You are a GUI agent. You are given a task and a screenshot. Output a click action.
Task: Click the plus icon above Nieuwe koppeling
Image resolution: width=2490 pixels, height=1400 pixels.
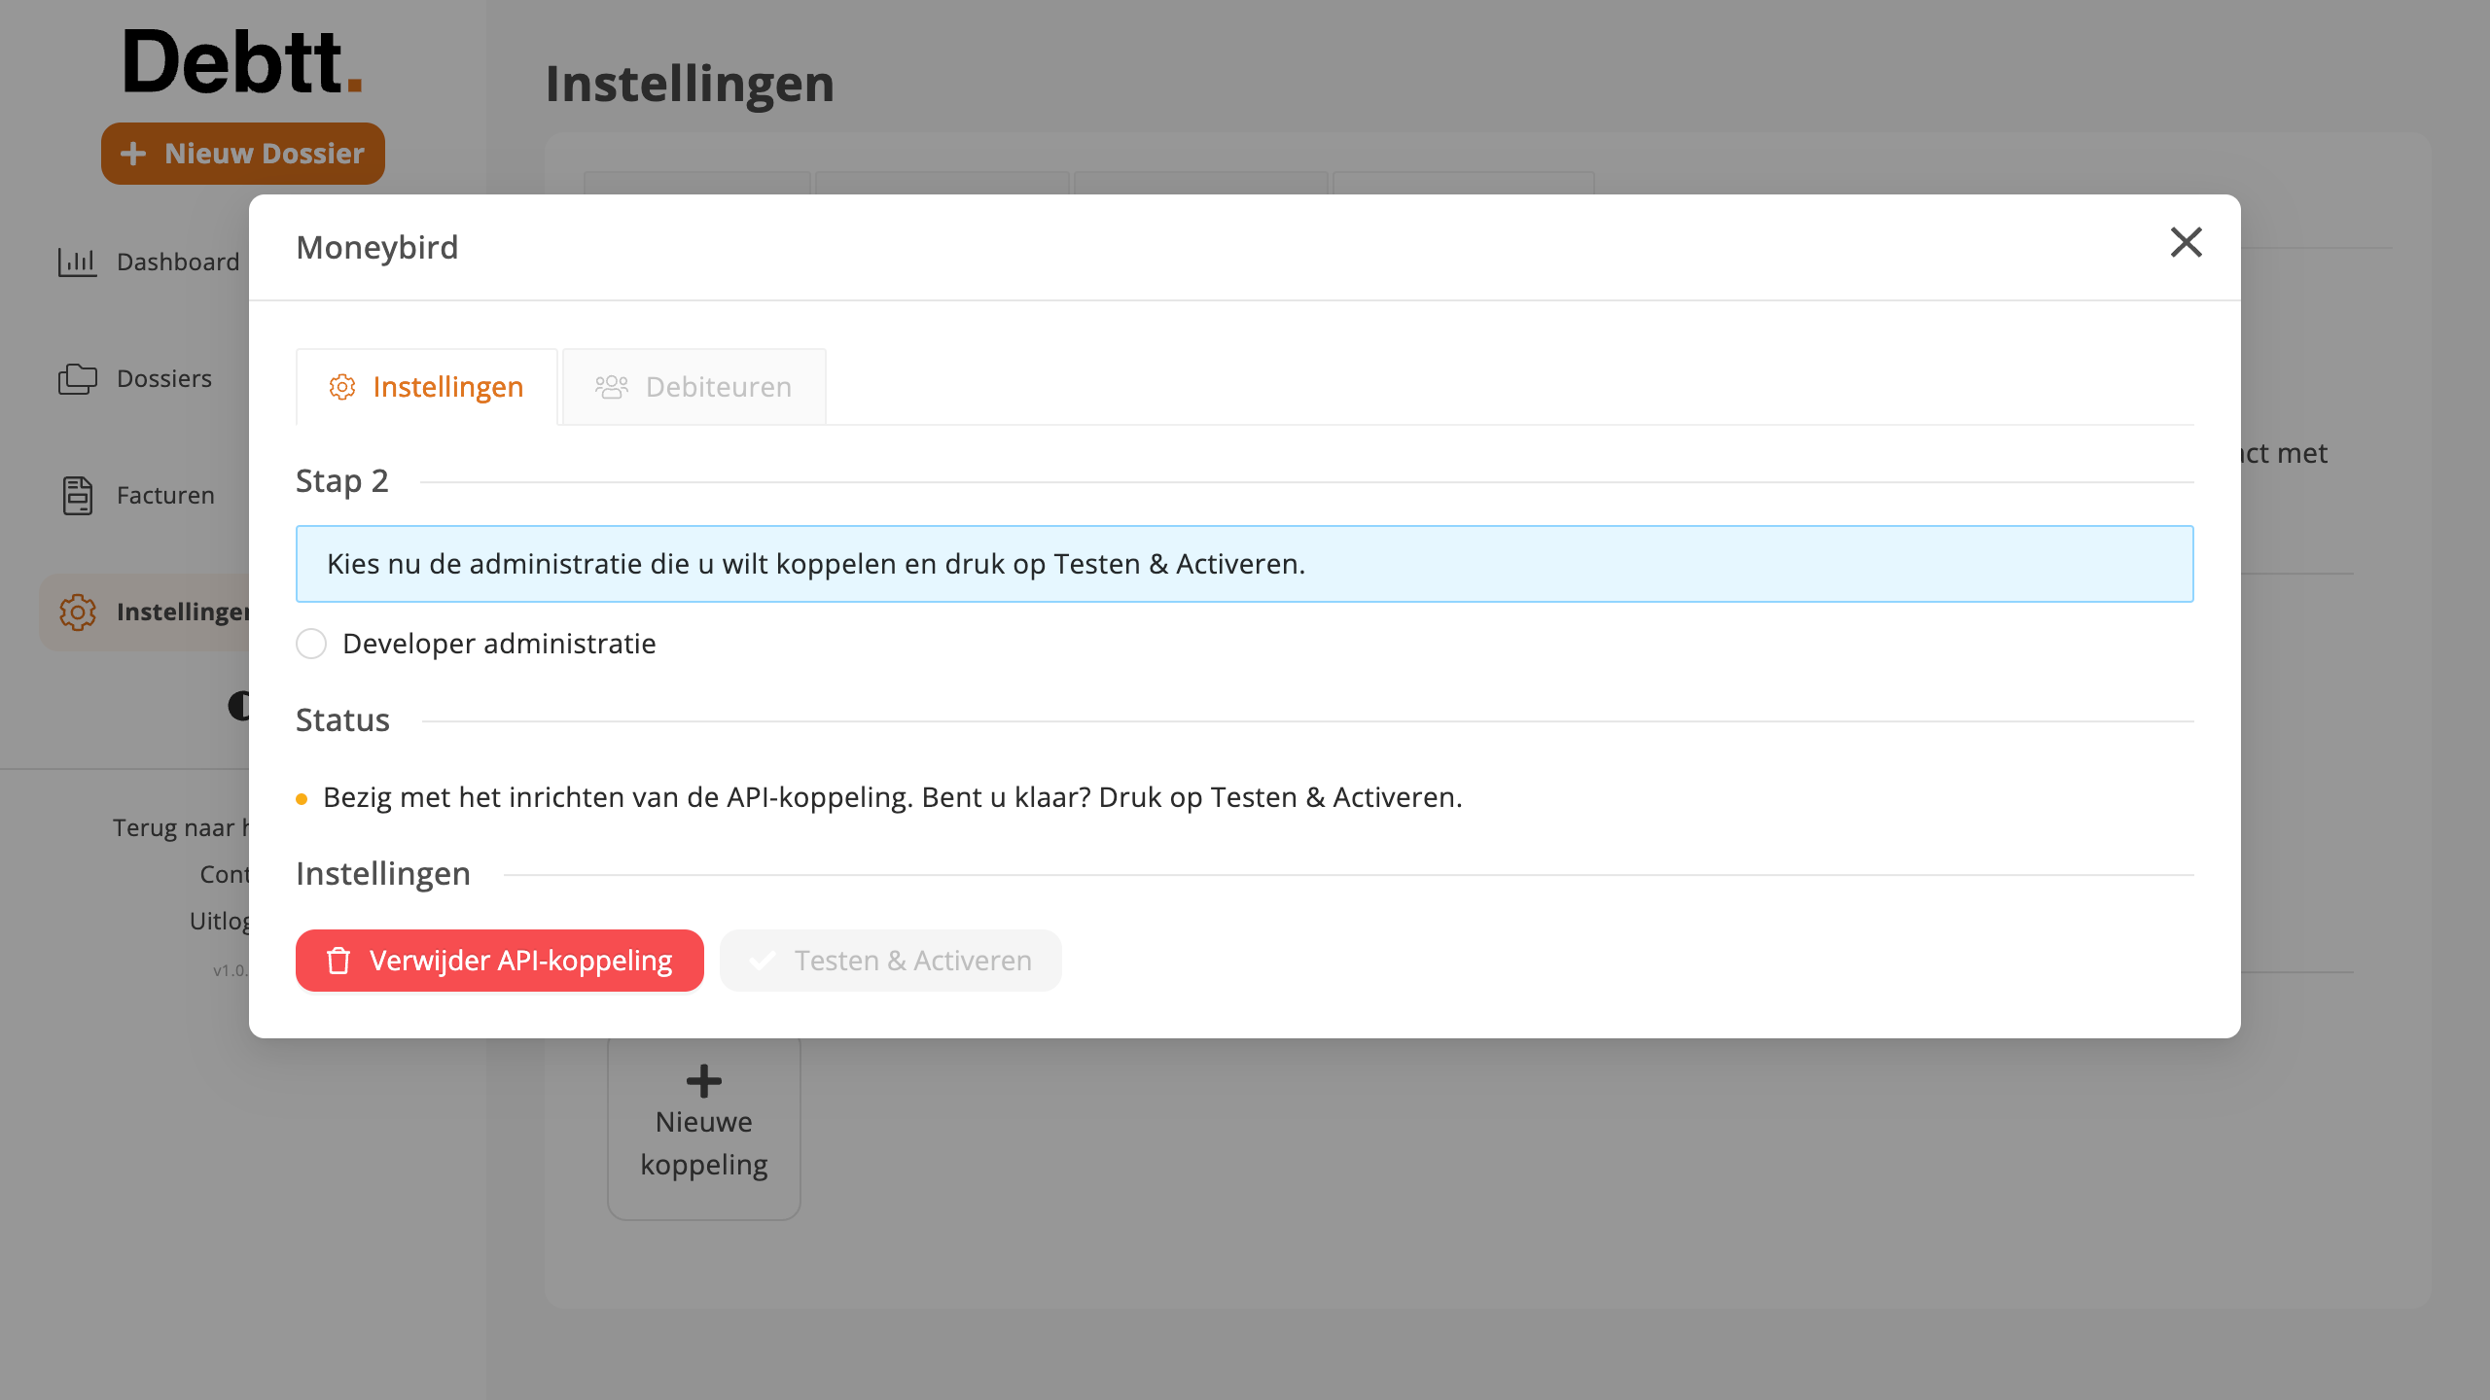(x=703, y=1080)
